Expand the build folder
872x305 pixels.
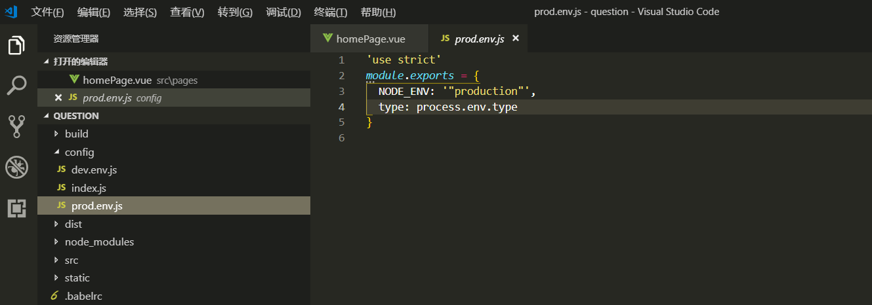coord(76,134)
